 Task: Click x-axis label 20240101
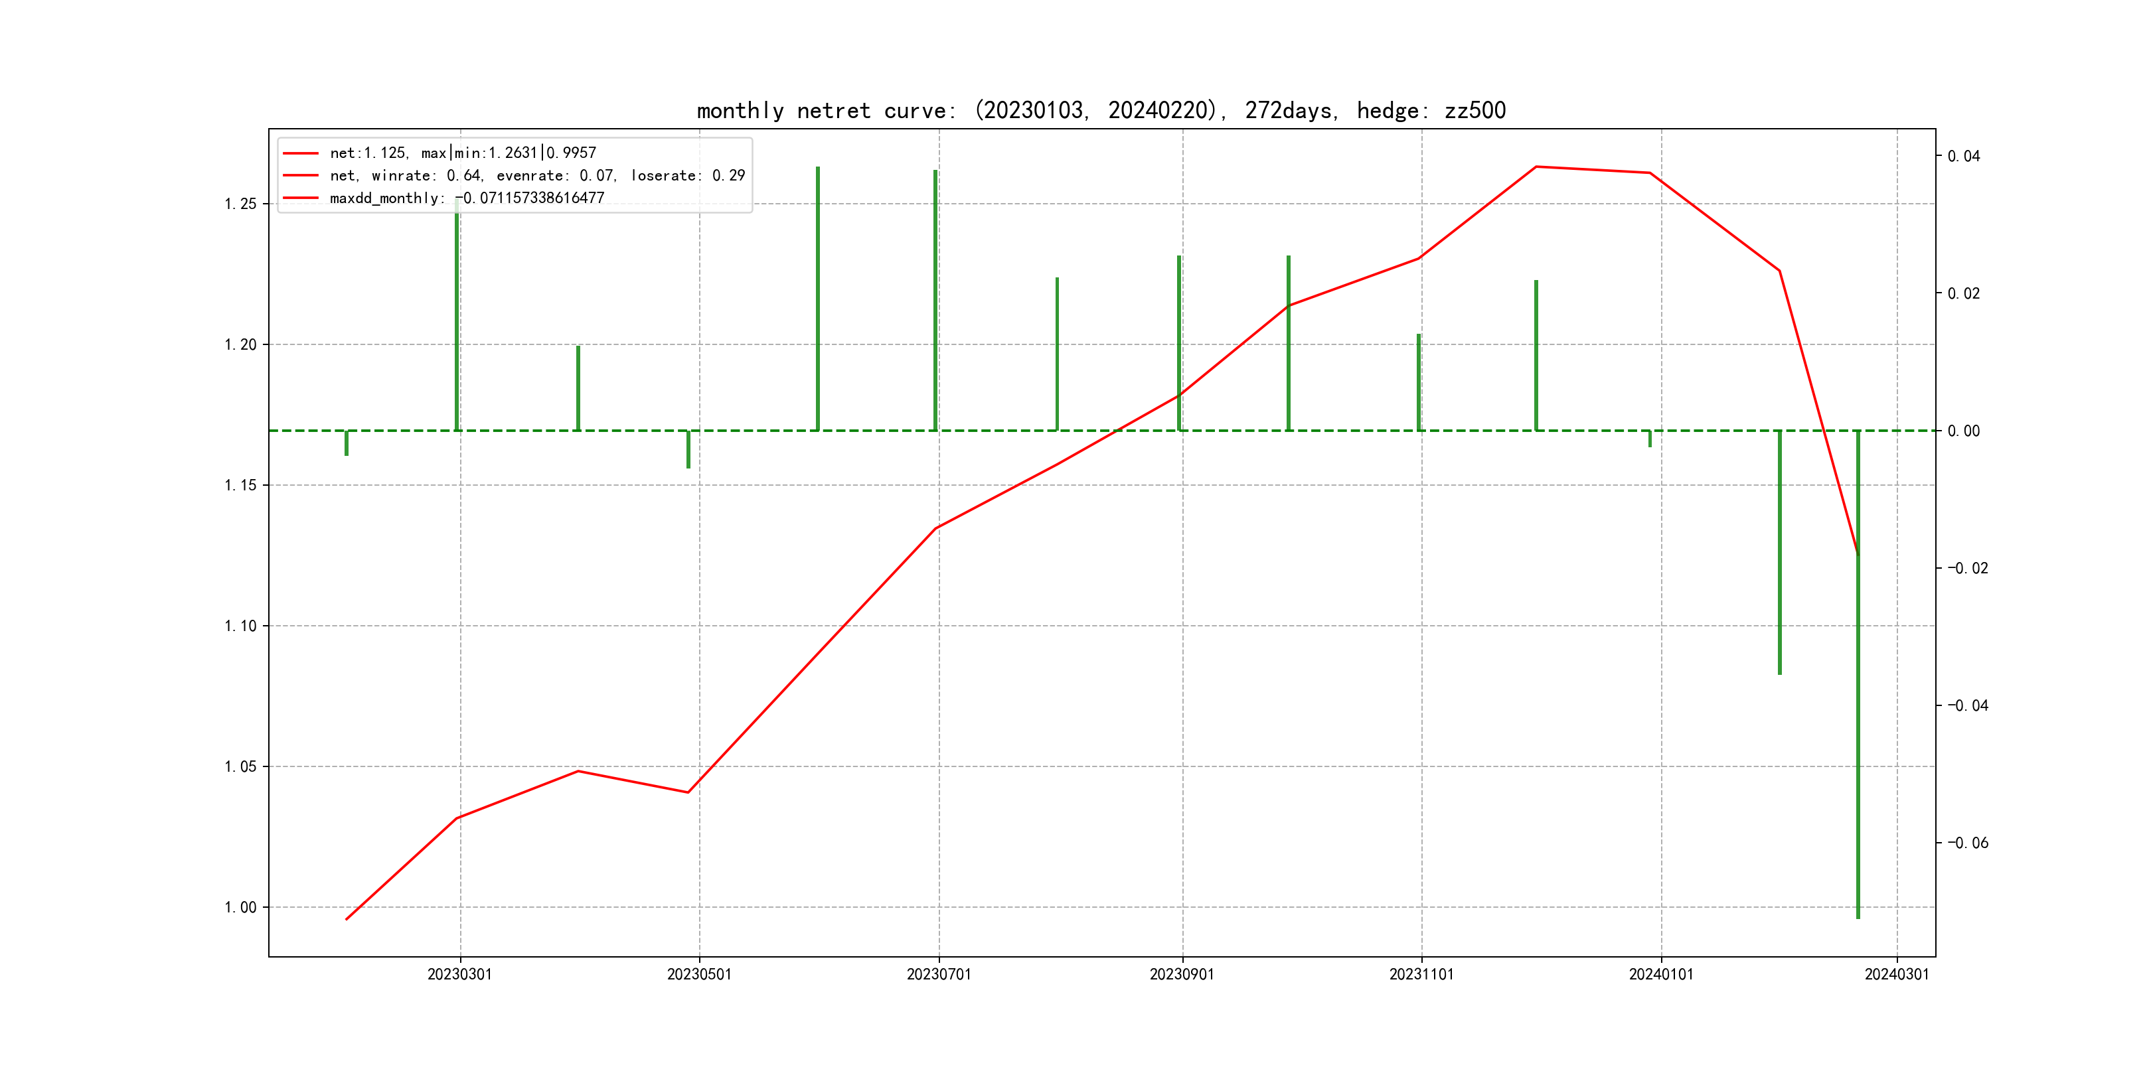1661,974
